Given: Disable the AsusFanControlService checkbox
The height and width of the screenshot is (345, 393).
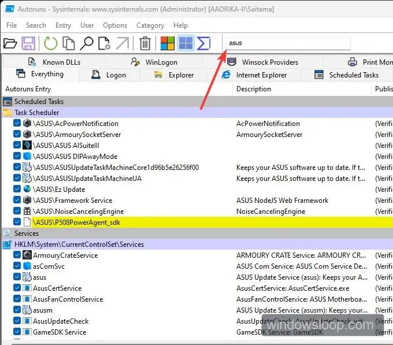Looking at the screenshot, I should tap(17, 299).
